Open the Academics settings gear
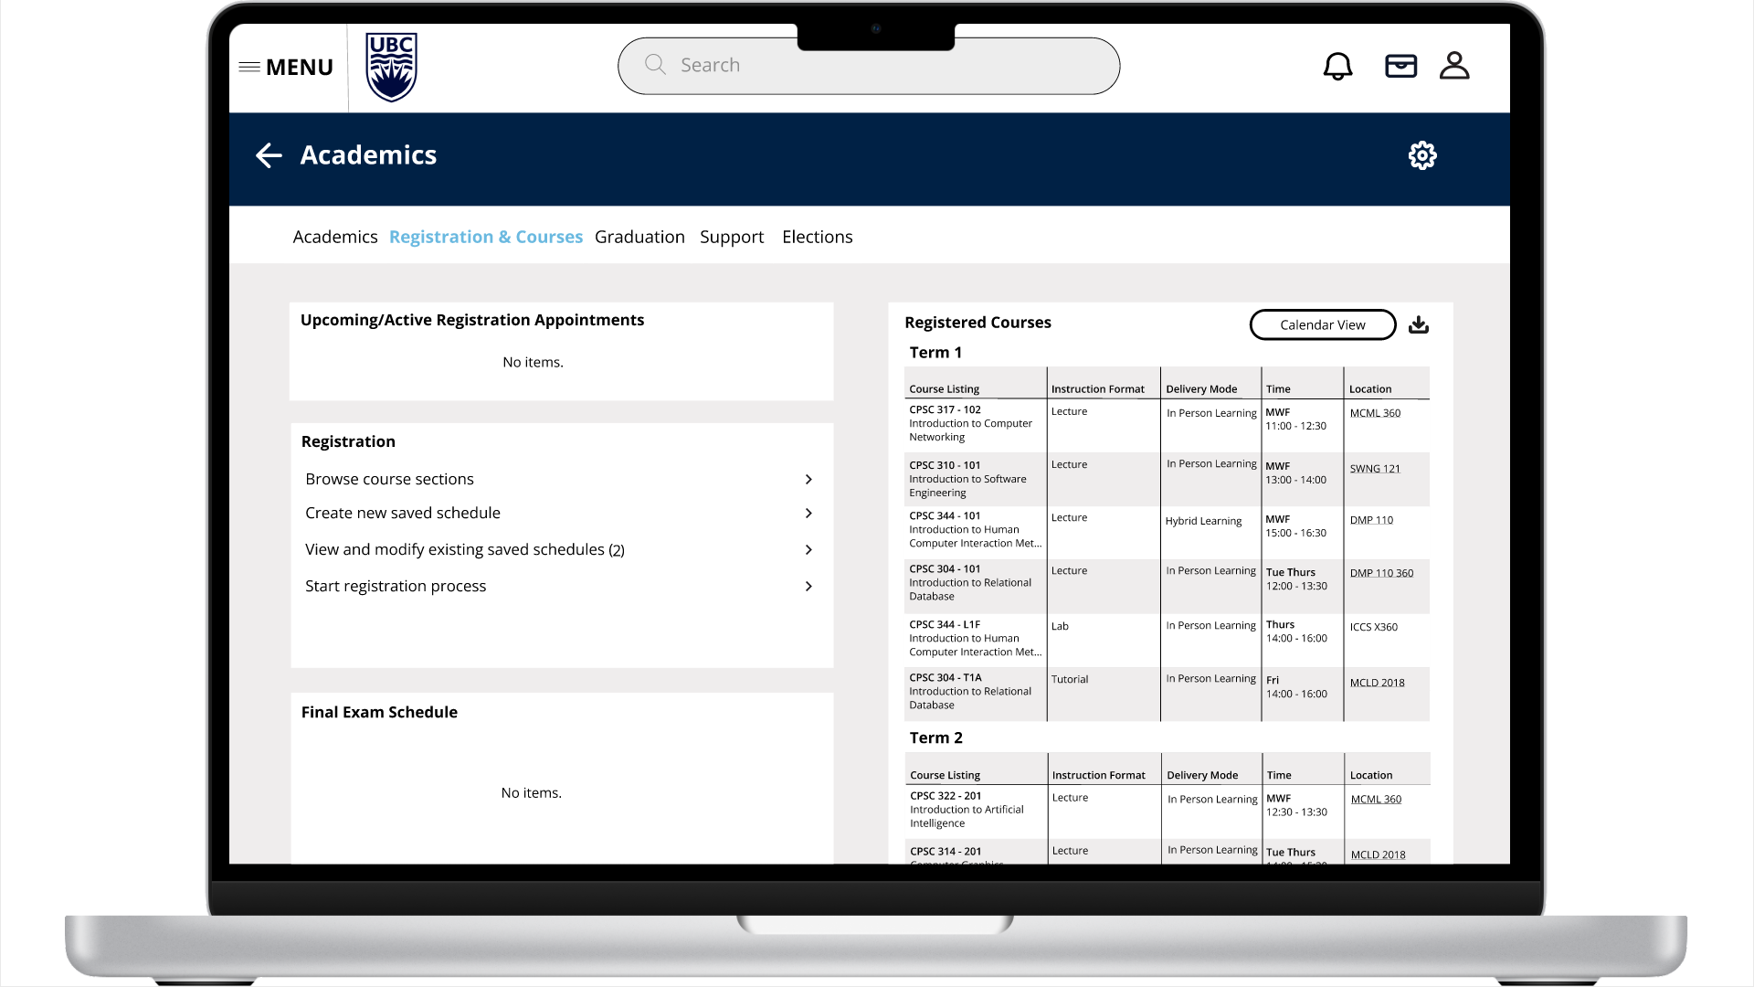The width and height of the screenshot is (1754, 987). coord(1422,155)
